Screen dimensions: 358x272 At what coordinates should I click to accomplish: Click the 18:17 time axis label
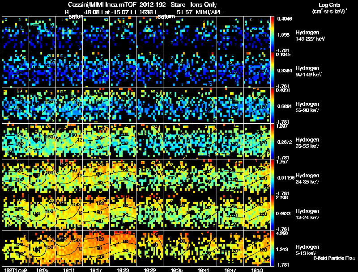click(x=96, y=270)
